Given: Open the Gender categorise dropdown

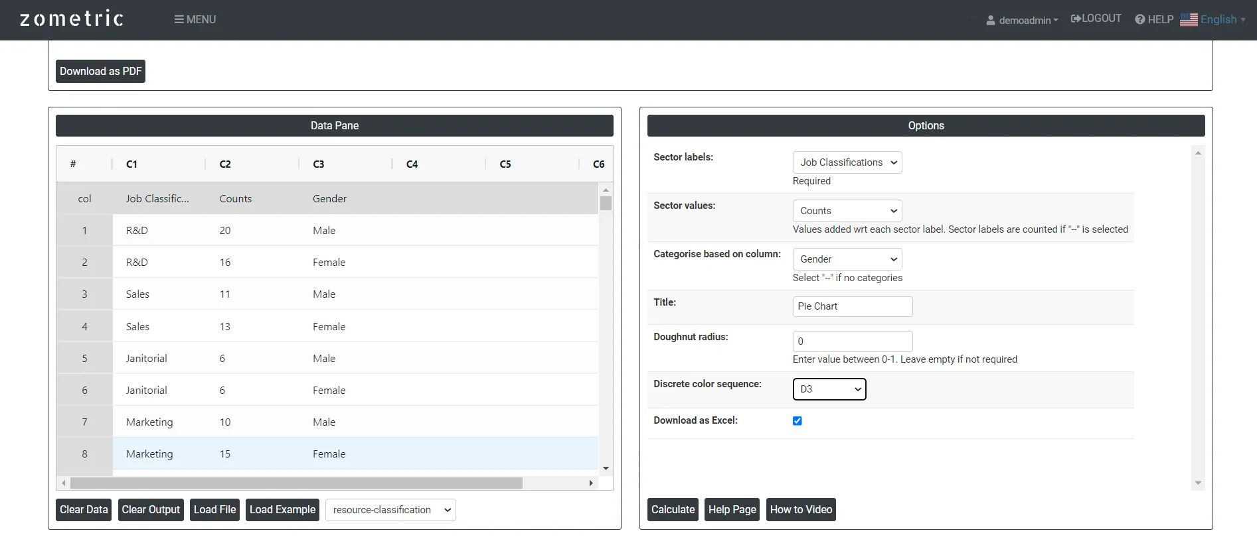Looking at the screenshot, I should pyautogui.click(x=847, y=259).
